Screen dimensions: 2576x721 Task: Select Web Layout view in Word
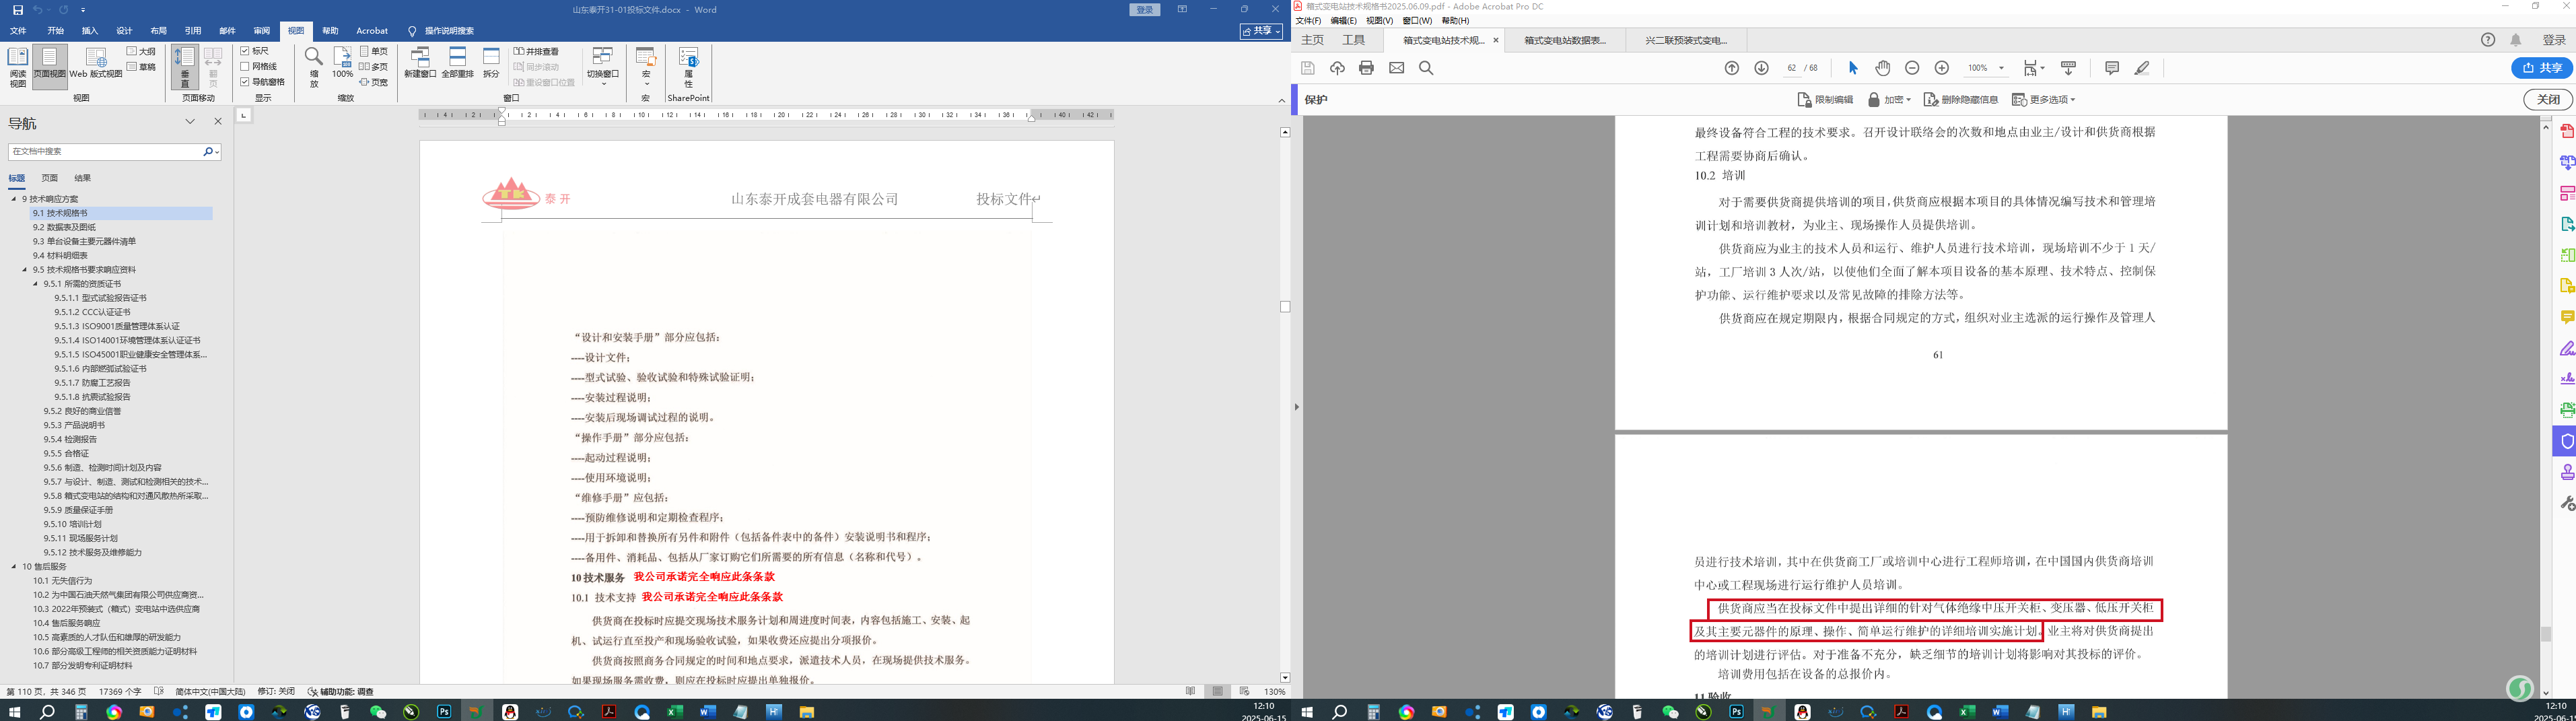point(96,63)
